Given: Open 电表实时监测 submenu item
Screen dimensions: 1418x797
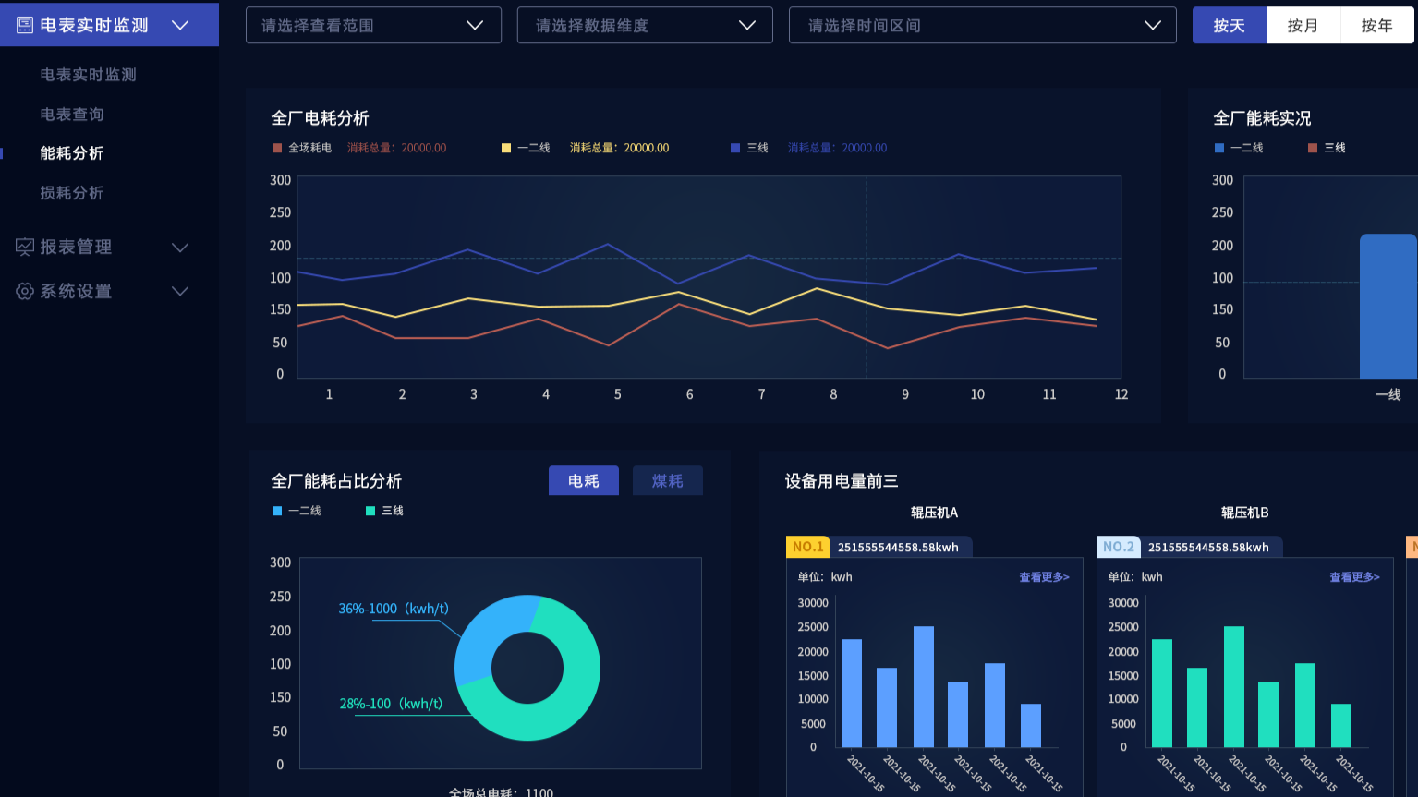Looking at the screenshot, I should click(x=88, y=75).
